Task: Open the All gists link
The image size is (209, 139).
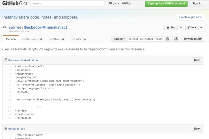Action: (114, 3)
